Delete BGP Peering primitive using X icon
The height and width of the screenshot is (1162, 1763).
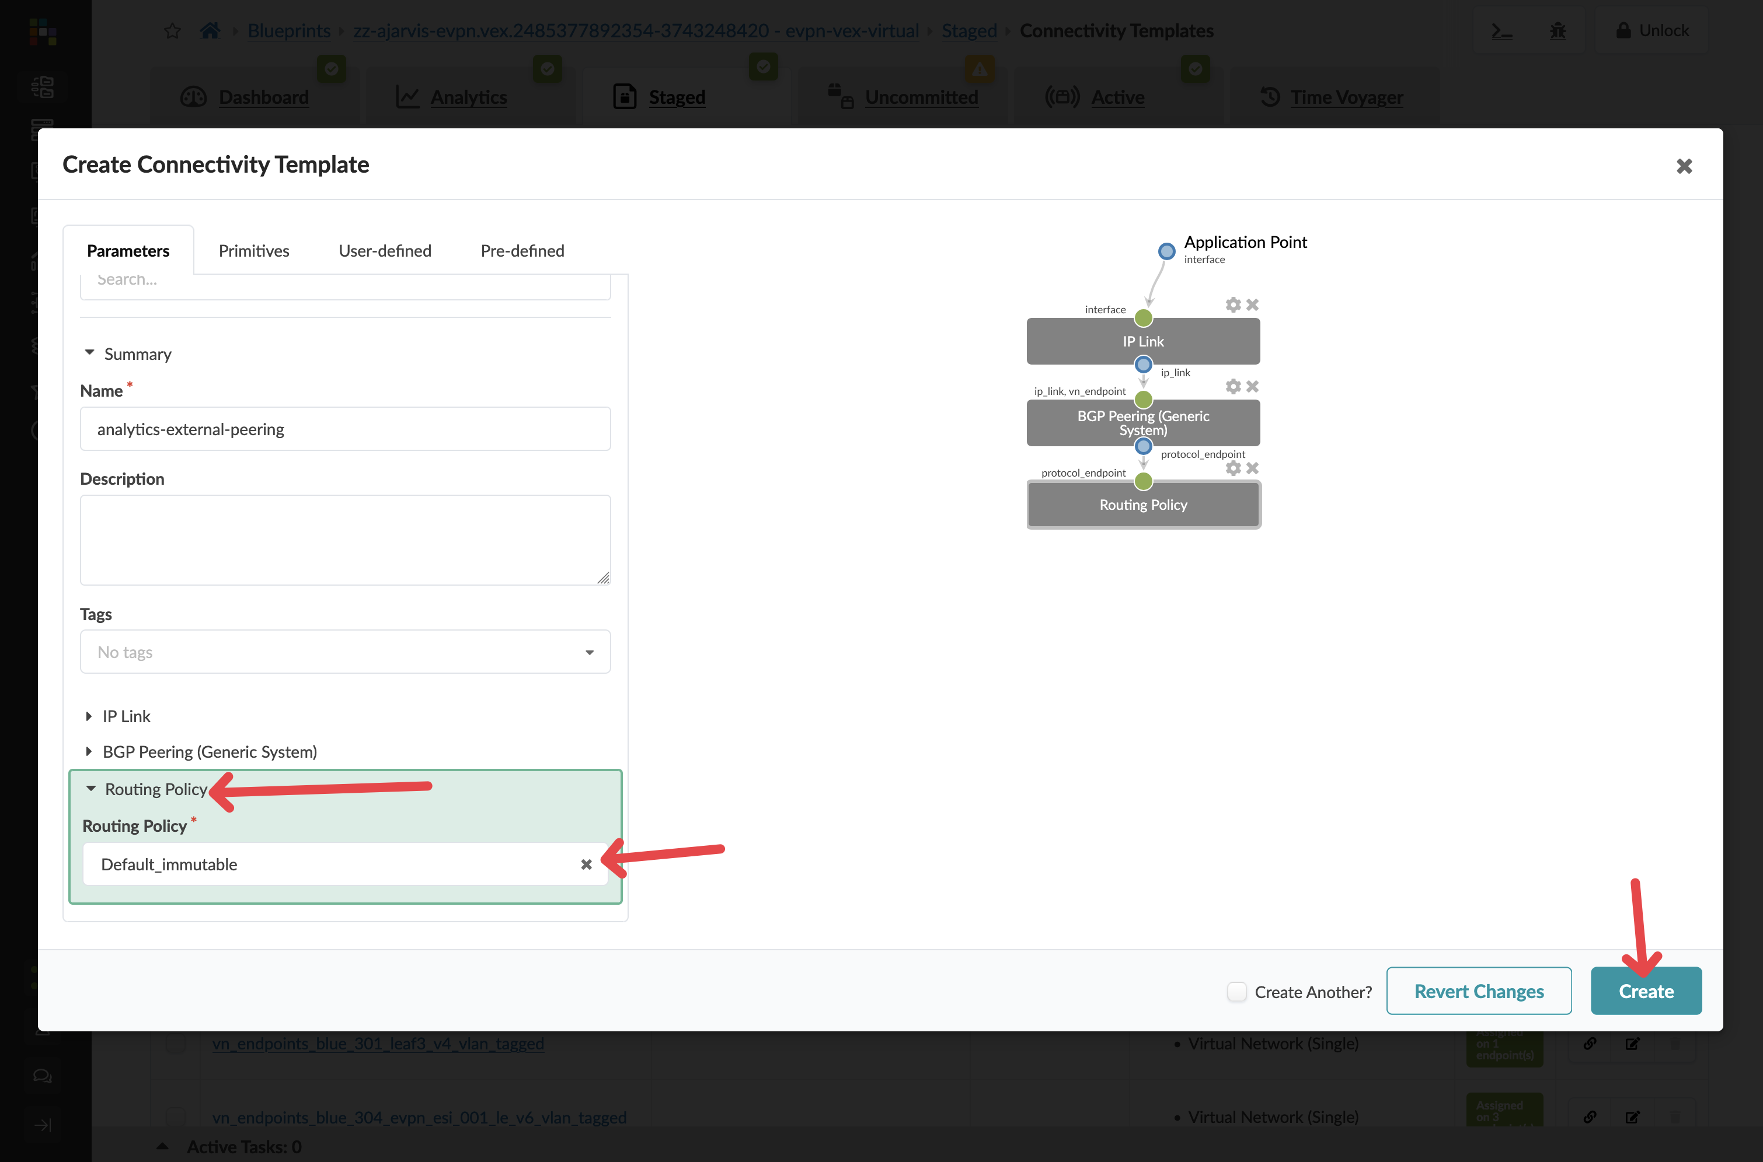click(1253, 386)
